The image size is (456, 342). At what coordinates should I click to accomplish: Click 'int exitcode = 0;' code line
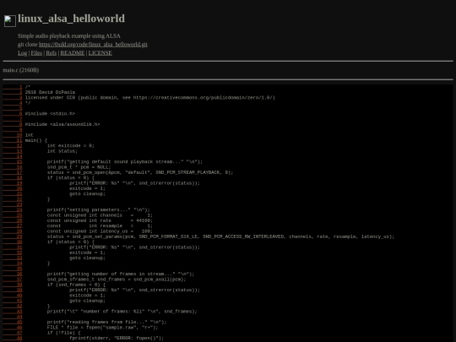pyautogui.click(x=71, y=146)
